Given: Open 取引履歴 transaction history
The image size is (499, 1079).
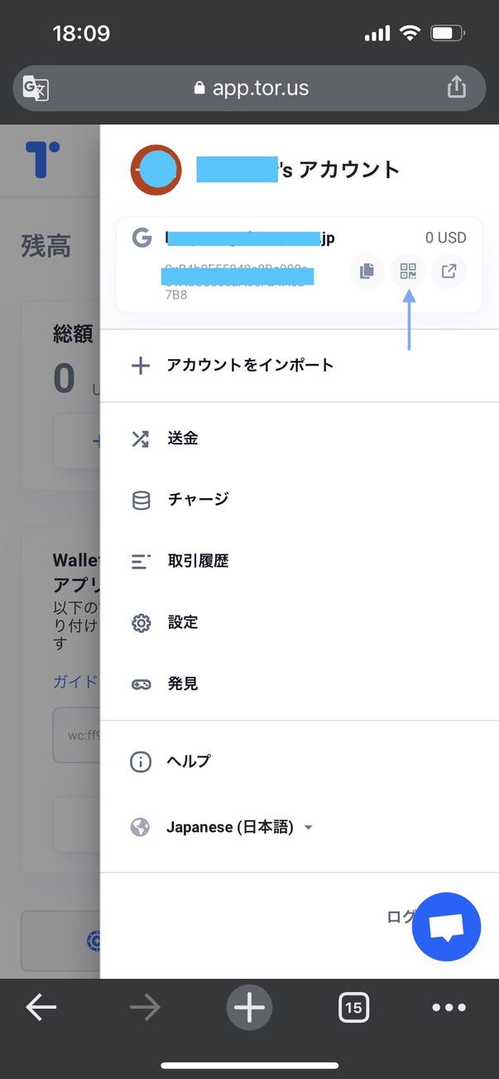Looking at the screenshot, I should click(300, 561).
